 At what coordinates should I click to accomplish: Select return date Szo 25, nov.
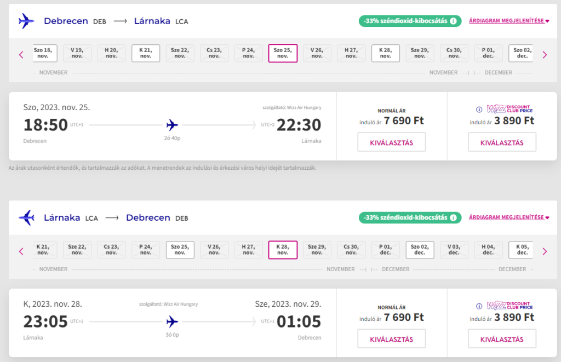180,250
